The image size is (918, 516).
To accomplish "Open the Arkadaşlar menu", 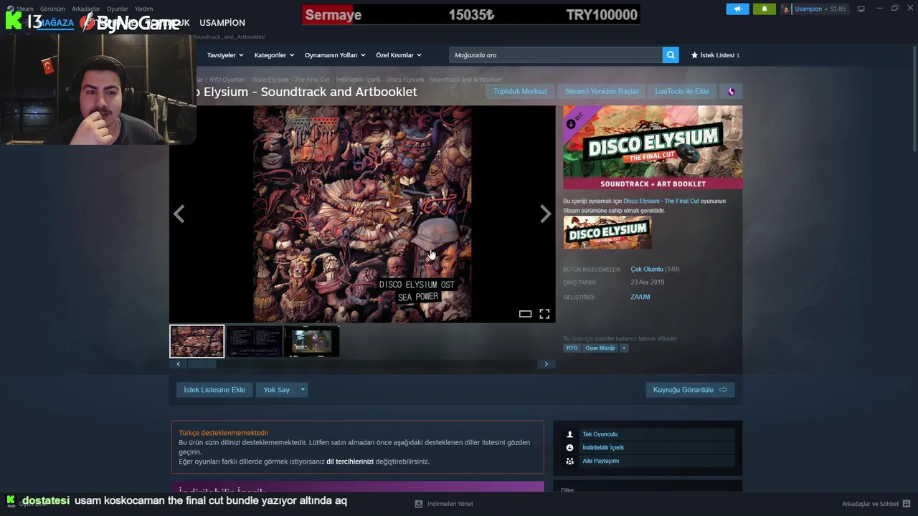I will coord(86,9).
